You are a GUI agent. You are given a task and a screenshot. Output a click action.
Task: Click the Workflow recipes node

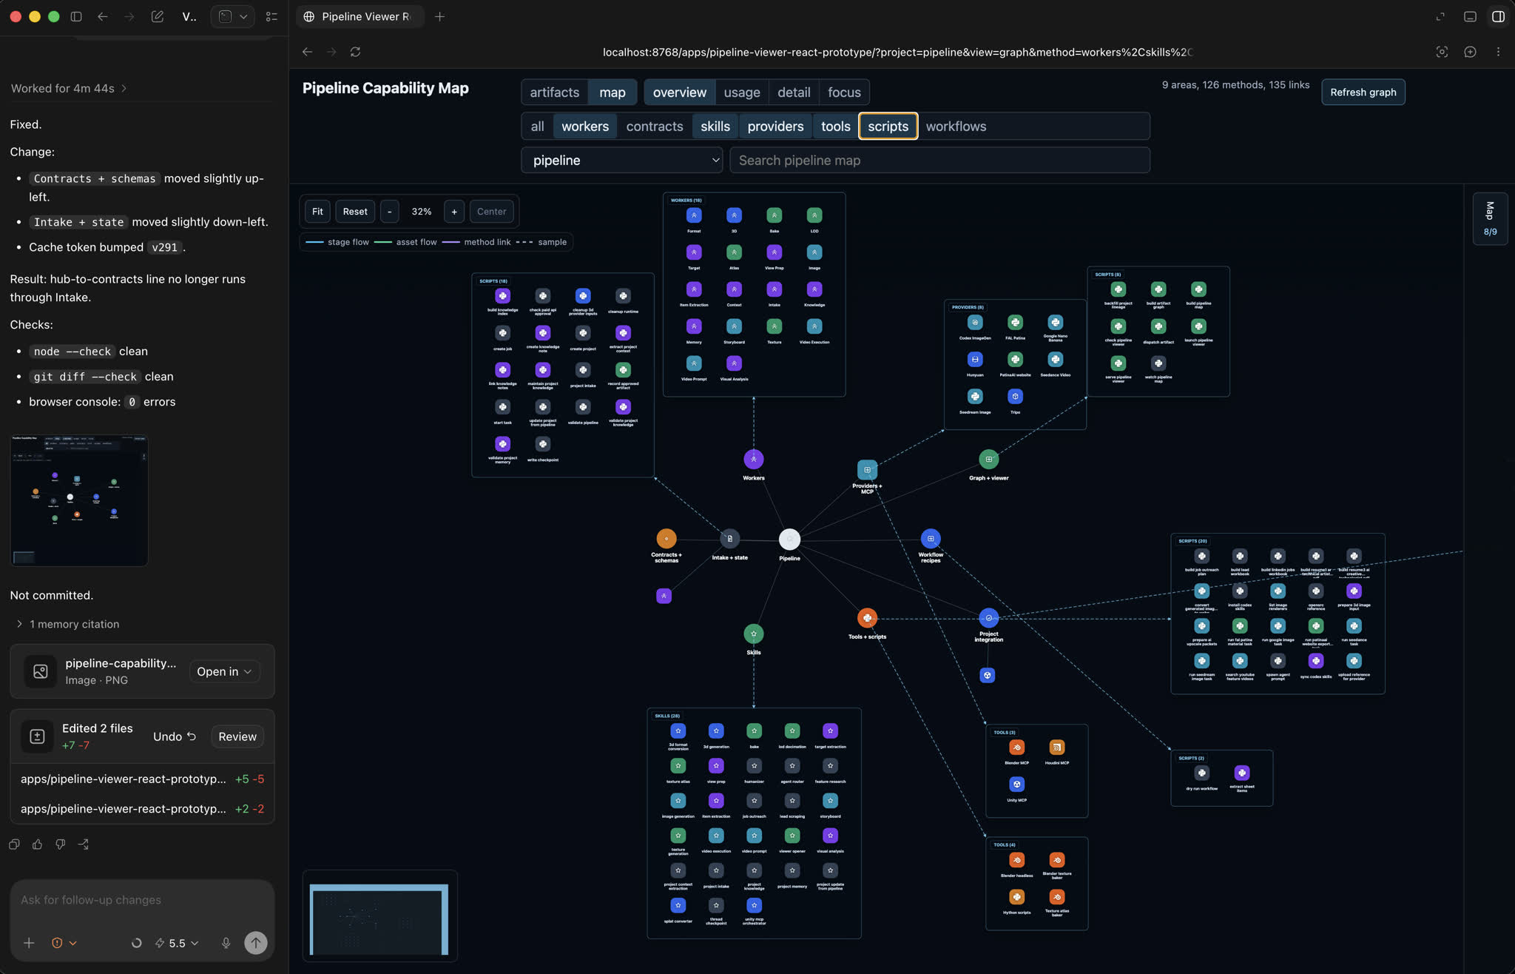coord(931,539)
